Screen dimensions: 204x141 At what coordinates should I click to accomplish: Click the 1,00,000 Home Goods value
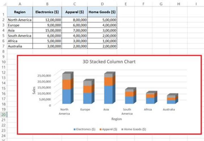tap(102, 41)
